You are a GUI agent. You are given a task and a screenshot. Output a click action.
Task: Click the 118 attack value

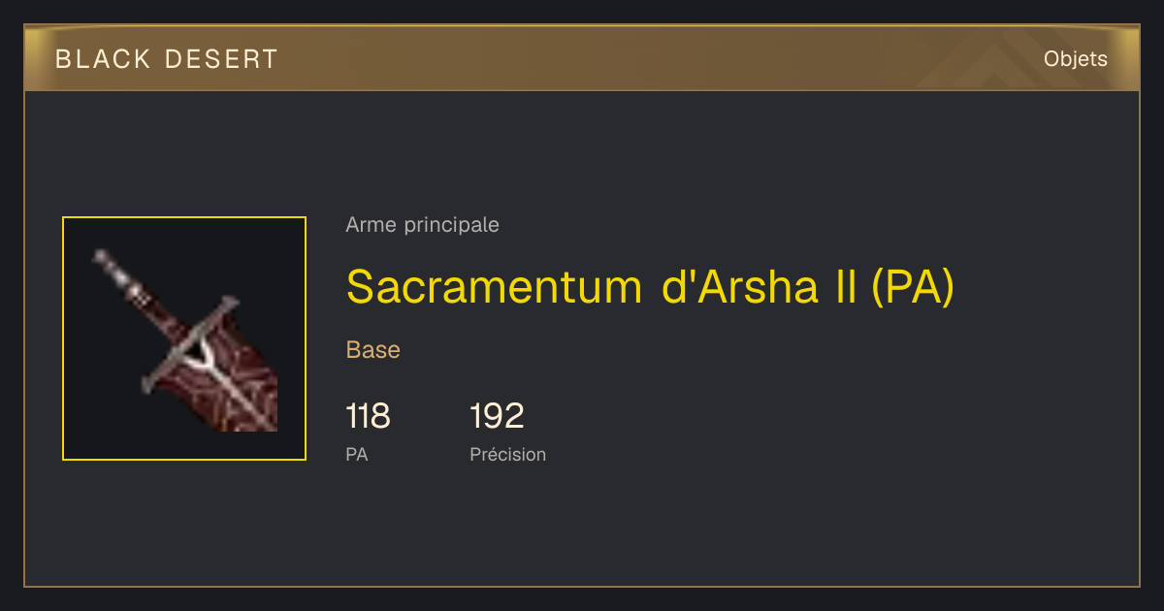point(369,416)
